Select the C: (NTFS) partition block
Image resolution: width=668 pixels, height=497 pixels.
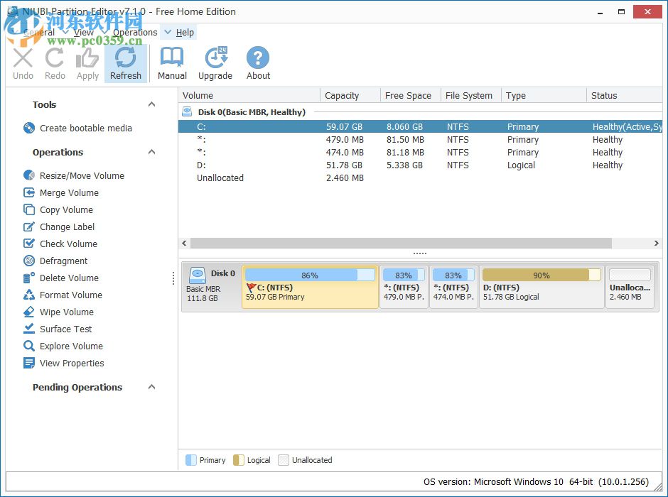pyautogui.click(x=309, y=287)
